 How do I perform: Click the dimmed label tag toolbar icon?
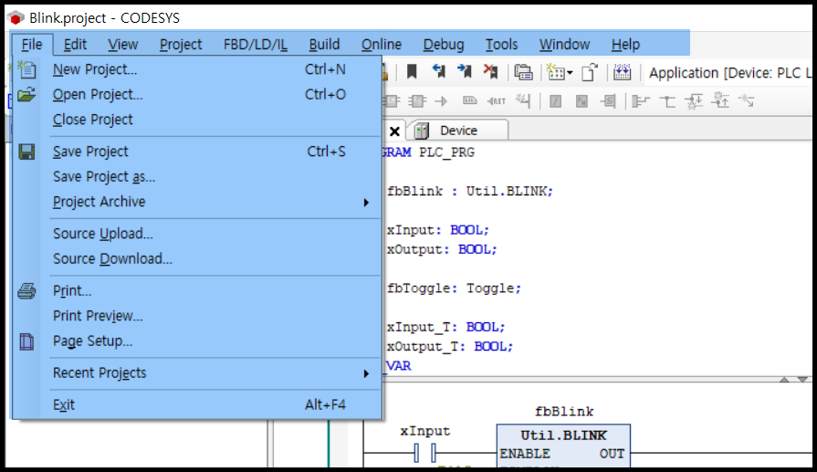[x=470, y=100]
